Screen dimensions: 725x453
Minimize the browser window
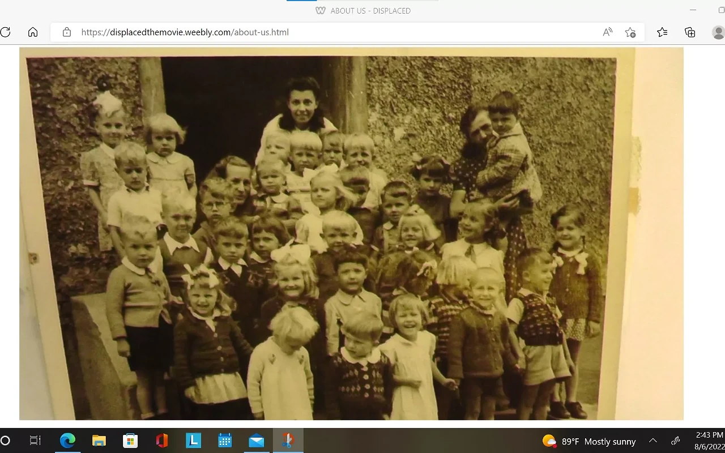(693, 10)
